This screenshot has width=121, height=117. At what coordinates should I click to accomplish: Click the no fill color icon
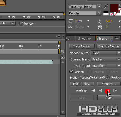112,14
